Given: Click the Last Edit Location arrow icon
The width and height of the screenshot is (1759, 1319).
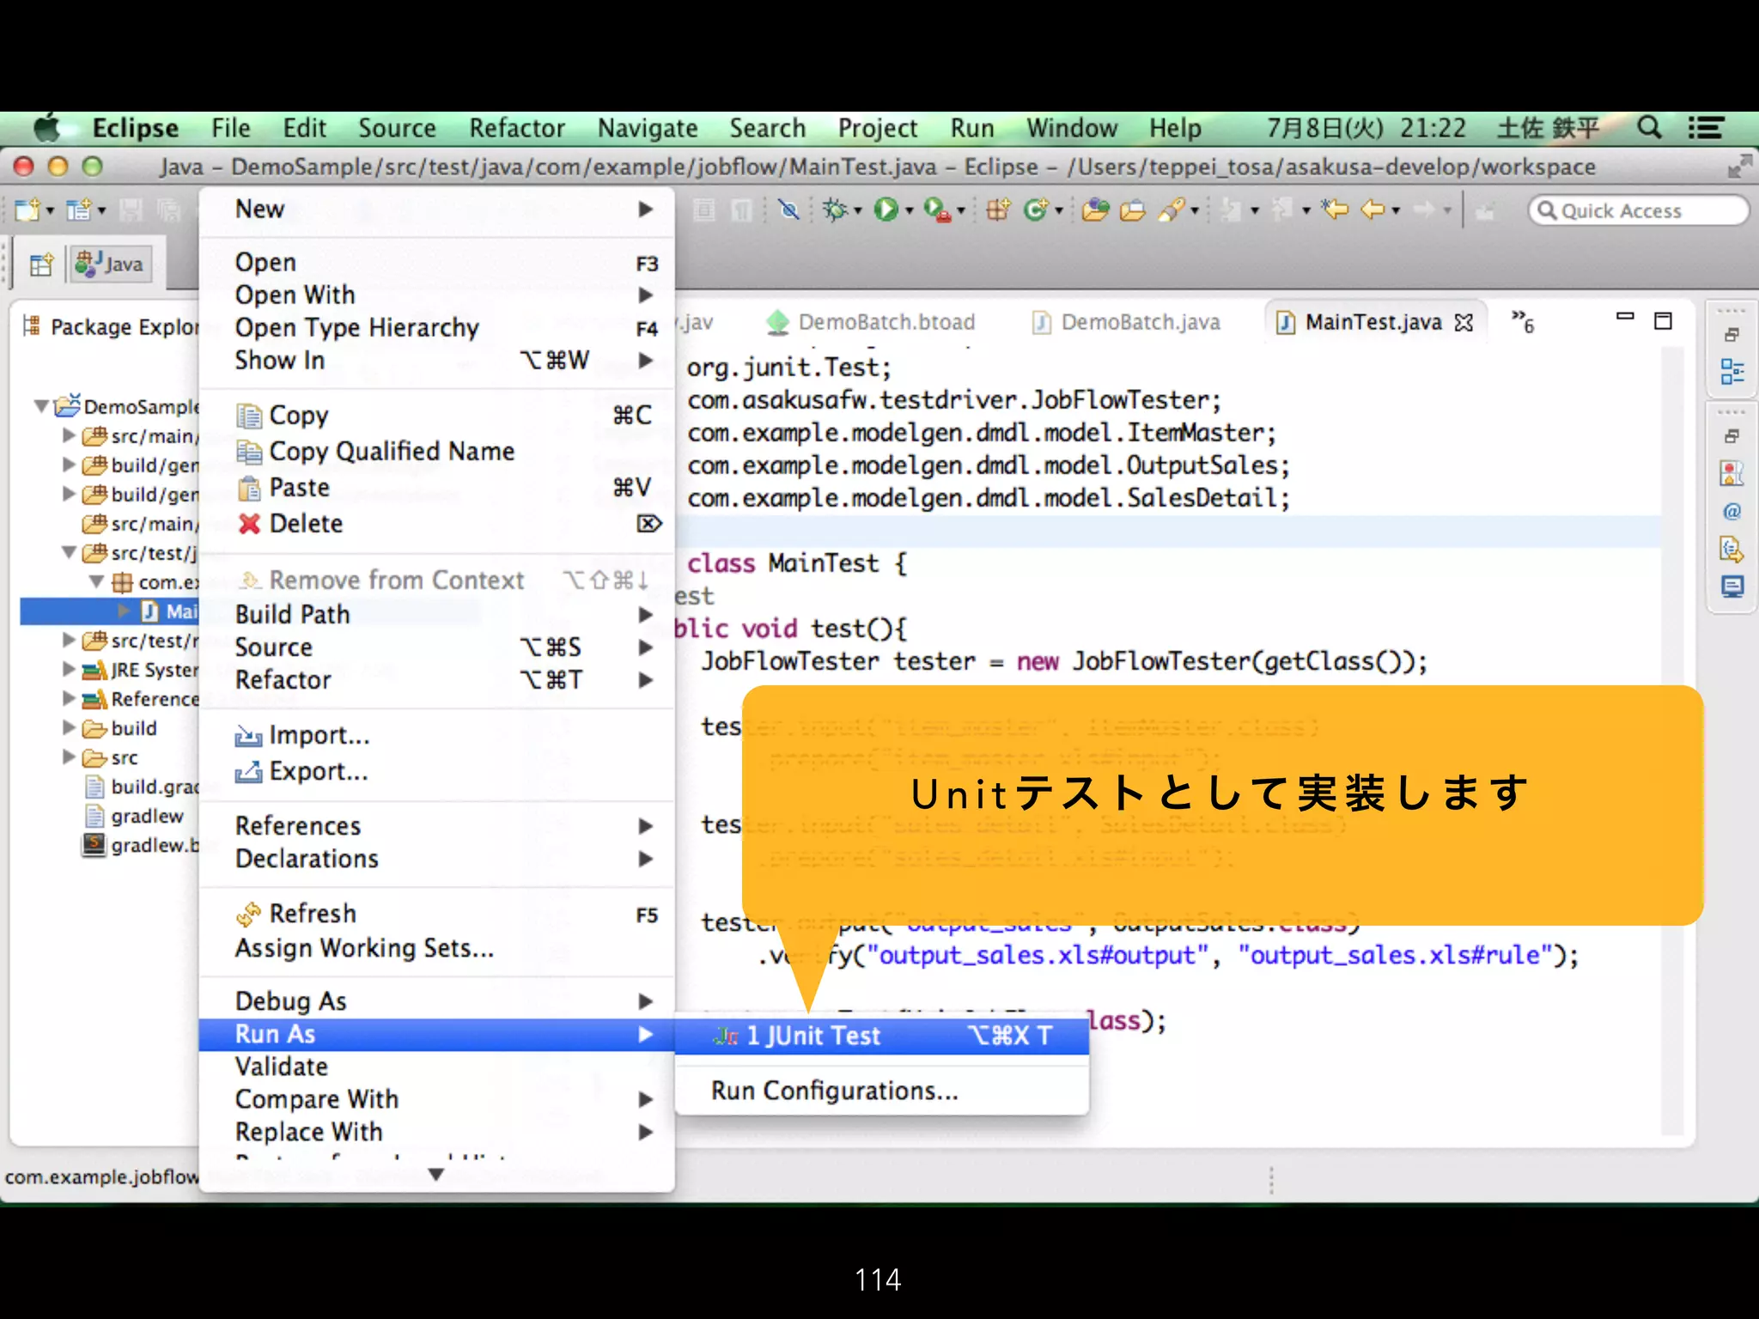Looking at the screenshot, I should (x=1336, y=210).
